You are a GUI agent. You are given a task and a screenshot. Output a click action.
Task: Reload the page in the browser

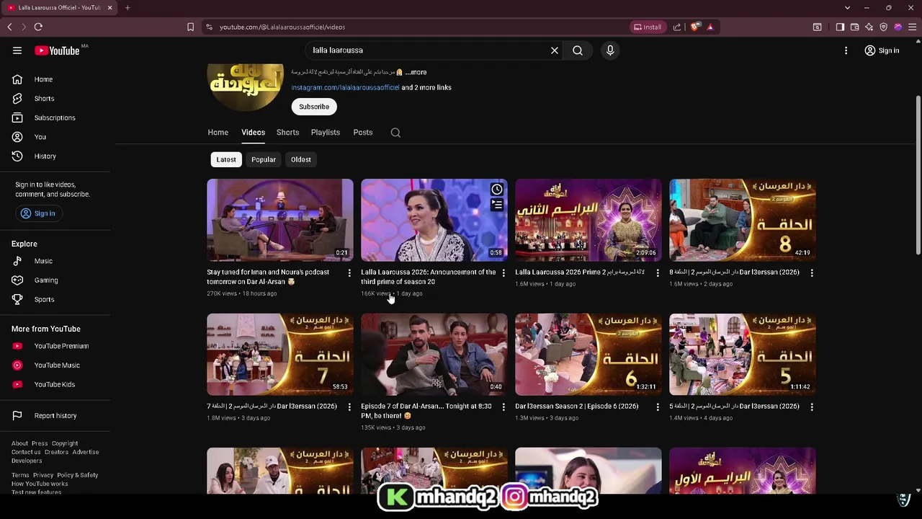click(38, 27)
